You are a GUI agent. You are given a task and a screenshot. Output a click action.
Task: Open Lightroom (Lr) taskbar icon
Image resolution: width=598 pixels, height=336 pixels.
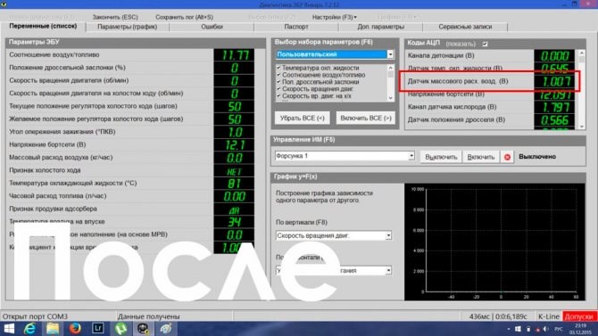coord(97,328)
